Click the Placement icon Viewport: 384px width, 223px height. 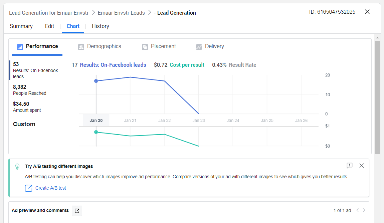(x=145, y=47)
